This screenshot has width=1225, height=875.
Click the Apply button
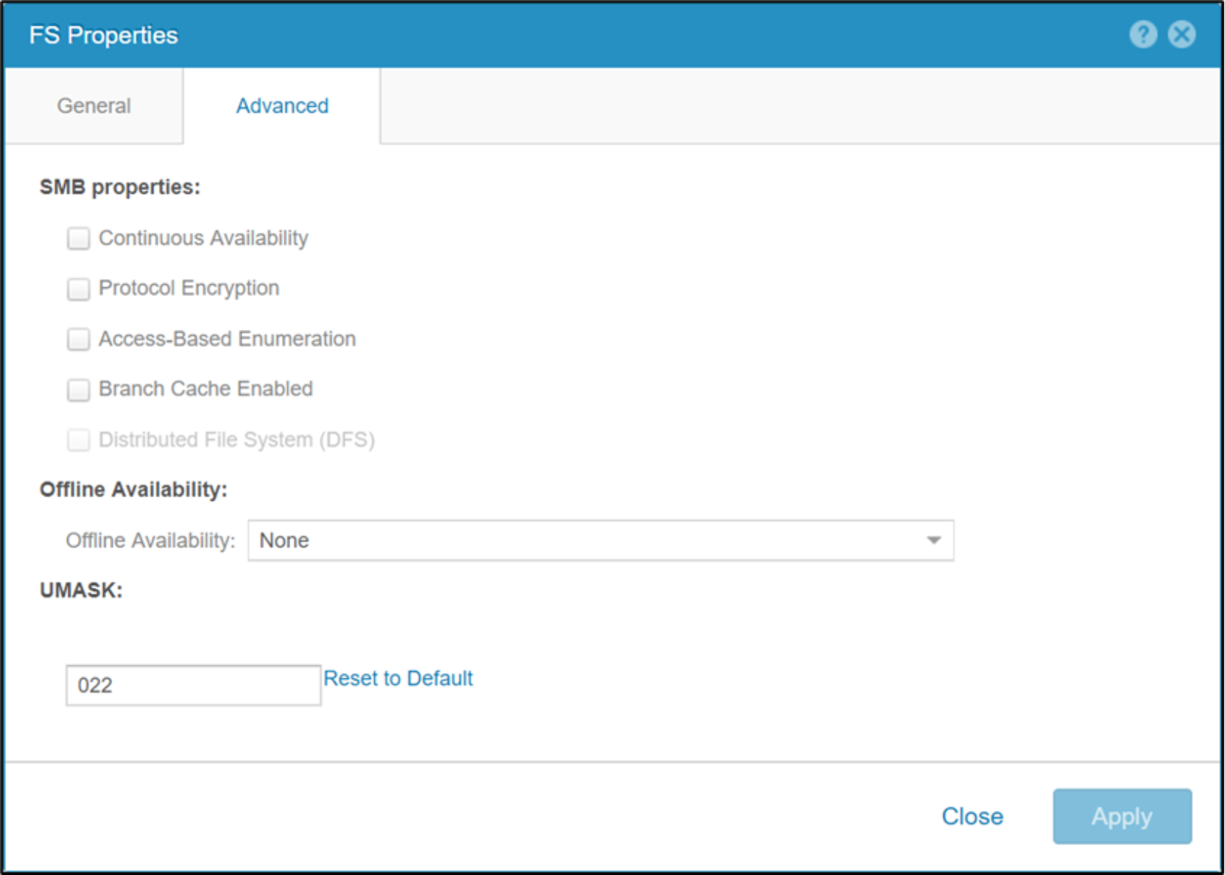pos(1122,816)
